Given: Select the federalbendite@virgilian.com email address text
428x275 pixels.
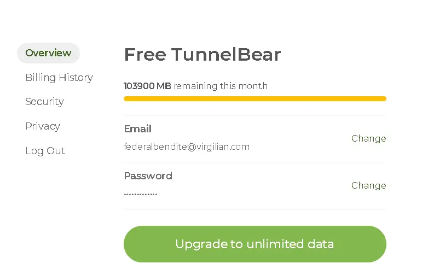Looking at the screenshot, I should (187, 147).
